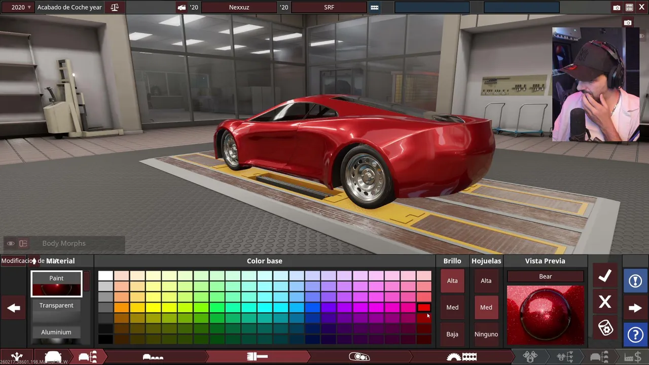Image resolution: width=649 pixels, height=365 pixels.
Task: Advance with the right arrow button
Action: coord(635,308)
